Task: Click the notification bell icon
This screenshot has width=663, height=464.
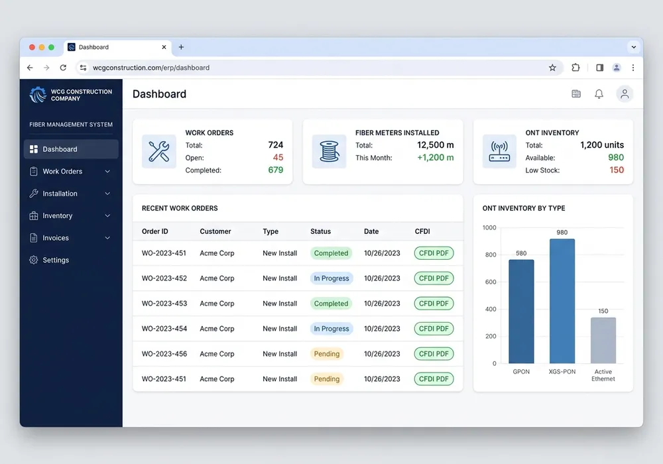Action: coord(599,94)
